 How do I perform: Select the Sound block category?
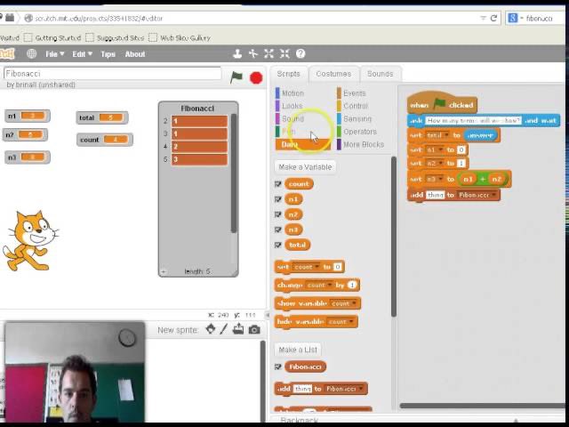(291, 118)
